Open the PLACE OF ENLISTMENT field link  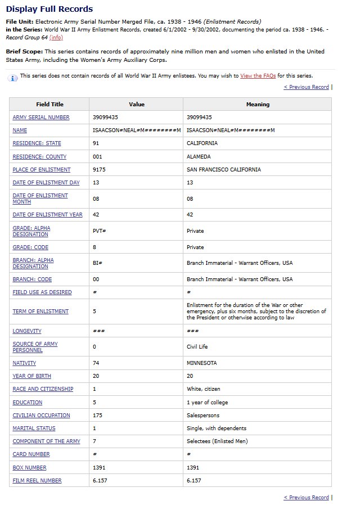[42, 170]
